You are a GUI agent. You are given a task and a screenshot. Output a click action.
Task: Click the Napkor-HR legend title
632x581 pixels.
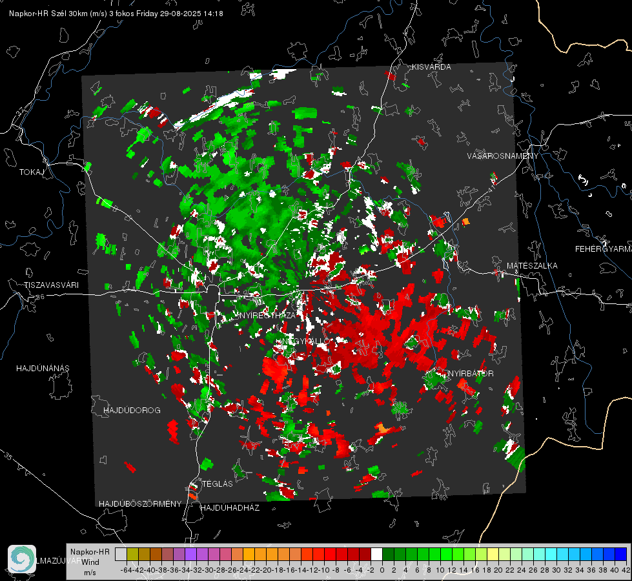coord(90,552)
